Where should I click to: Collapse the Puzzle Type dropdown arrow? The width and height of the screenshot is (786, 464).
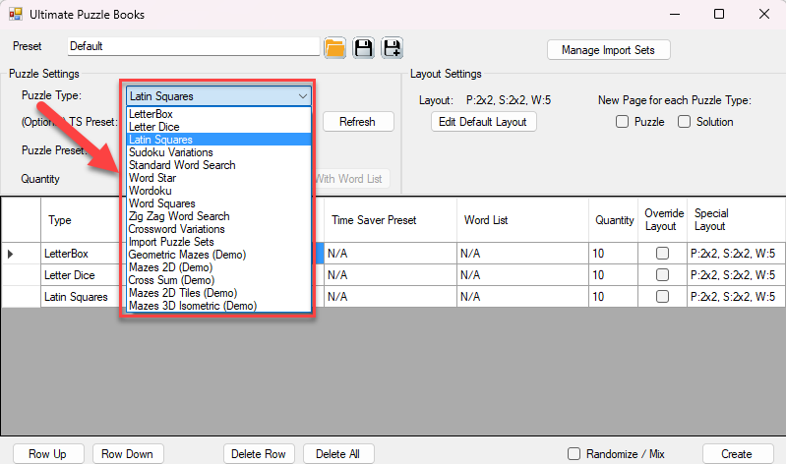302,96
